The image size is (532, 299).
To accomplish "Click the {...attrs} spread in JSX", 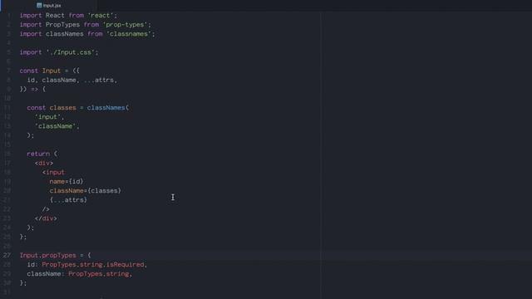I will 68,200.
